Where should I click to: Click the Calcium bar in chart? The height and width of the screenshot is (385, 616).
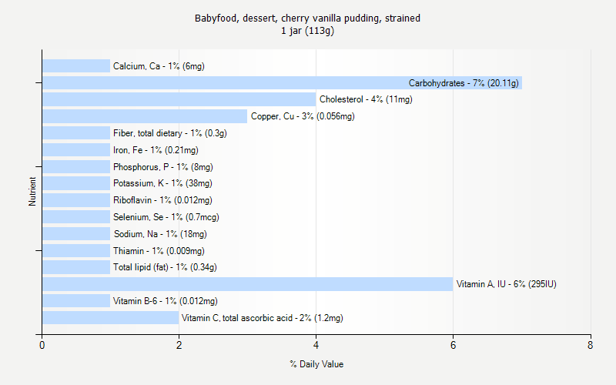(x=76, y=66)
